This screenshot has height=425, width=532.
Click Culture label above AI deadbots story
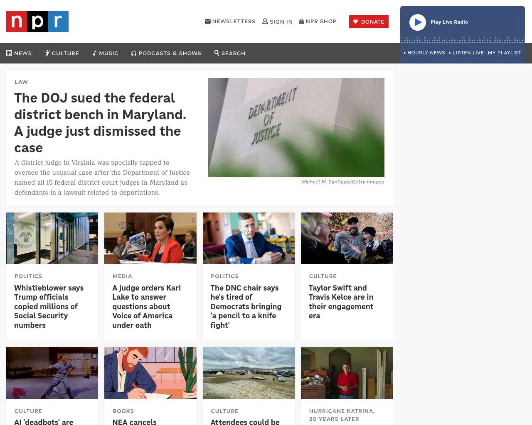pos(28,411)
